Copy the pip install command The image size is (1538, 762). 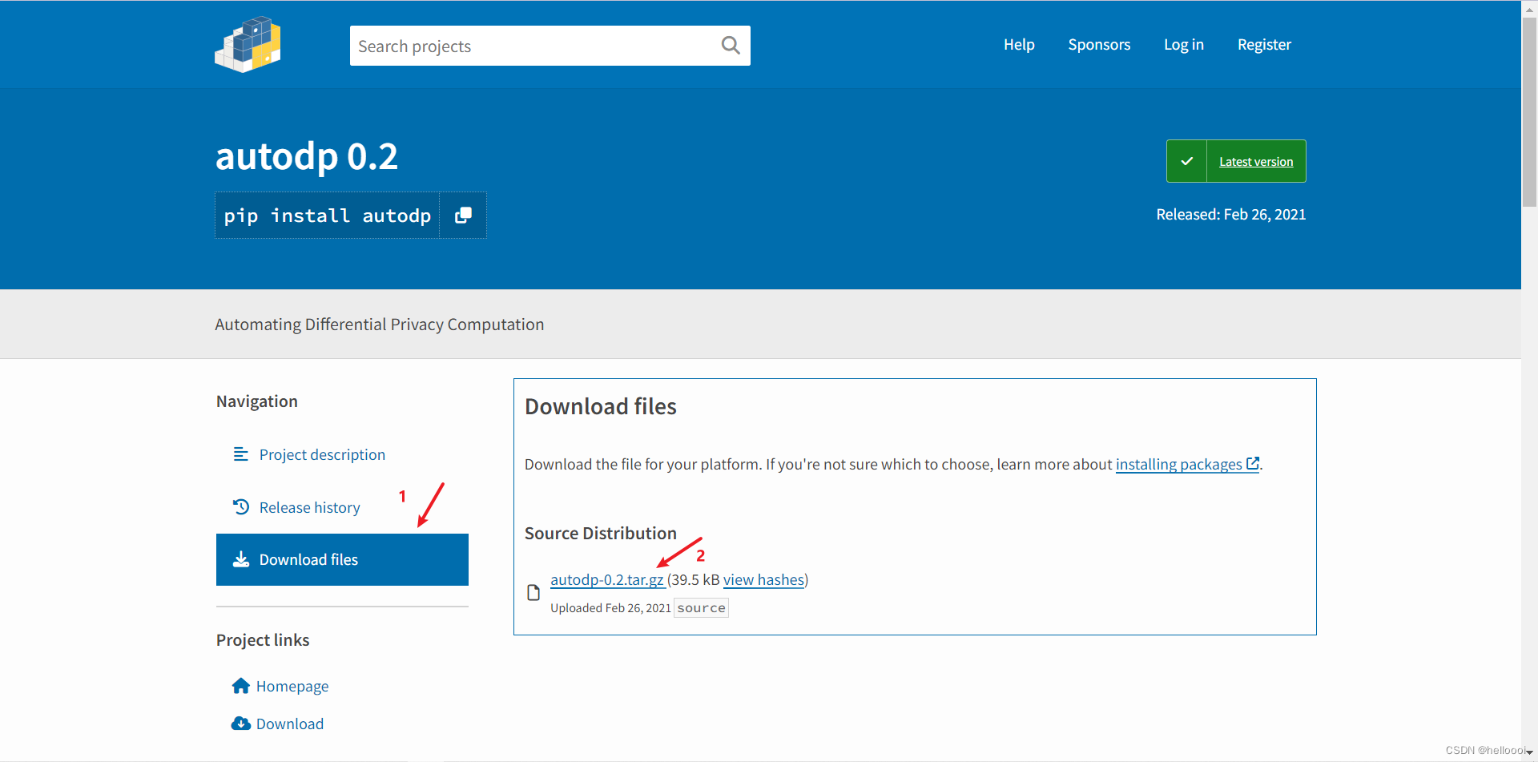[x=463, y=215]
